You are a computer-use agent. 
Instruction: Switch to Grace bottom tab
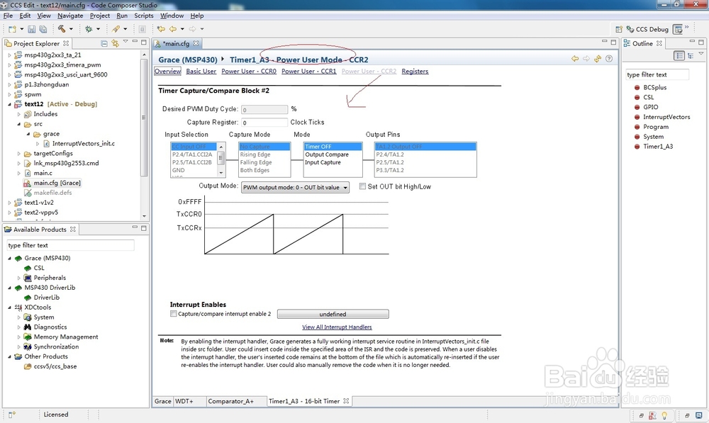click(163, 401)
